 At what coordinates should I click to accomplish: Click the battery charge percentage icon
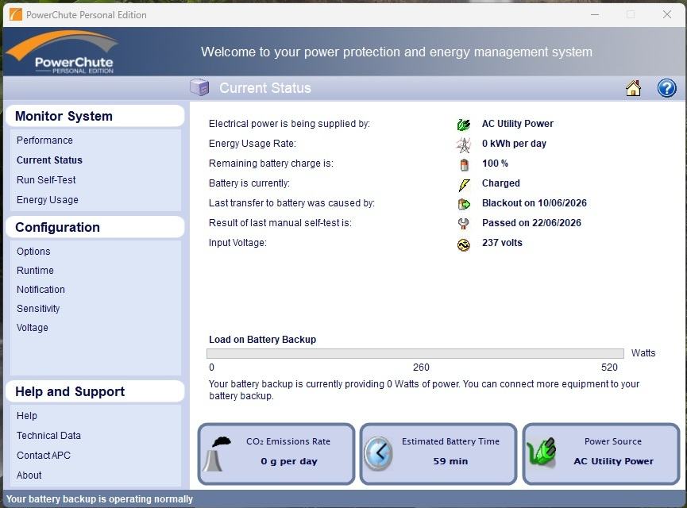pos(464,164)
